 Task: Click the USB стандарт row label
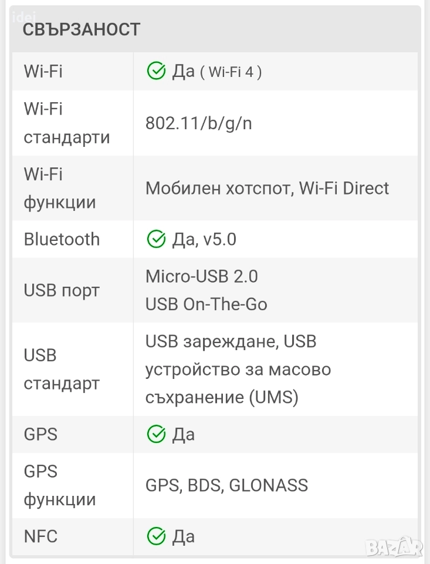pyautogui.click(x=62, y=370)
